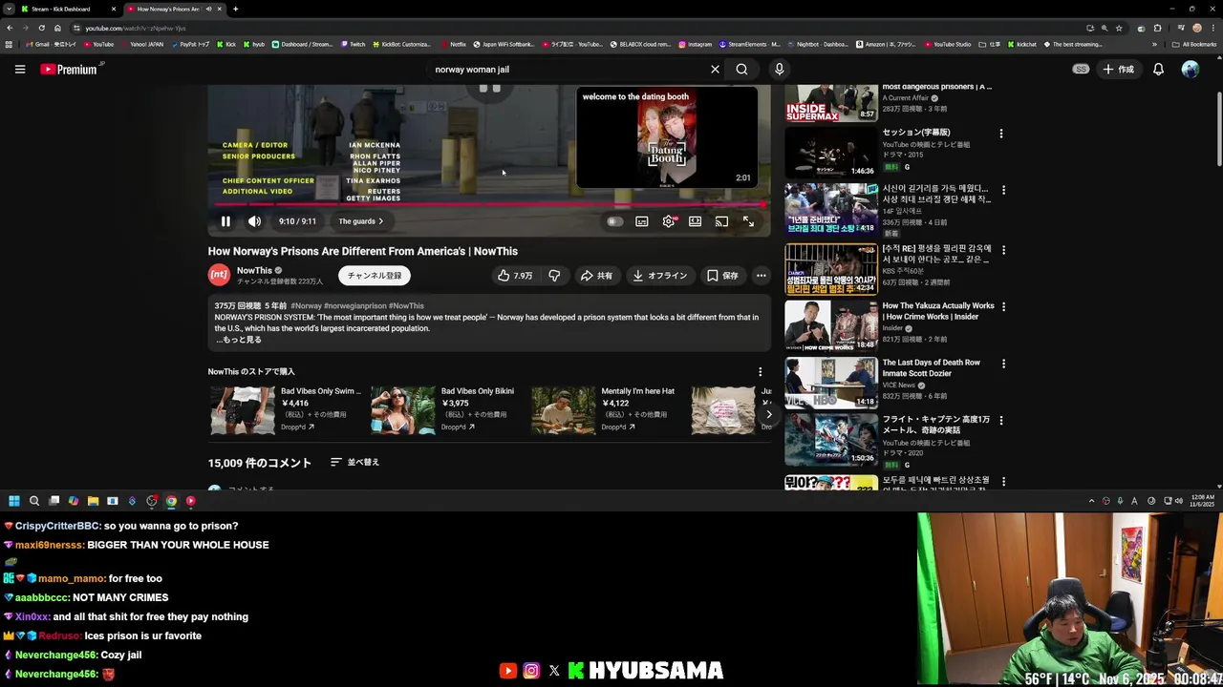Open Windows taskbar search

[x=34, y=501]
